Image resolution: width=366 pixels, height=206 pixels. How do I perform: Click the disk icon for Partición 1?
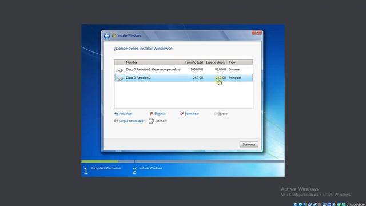click(120, 70)
